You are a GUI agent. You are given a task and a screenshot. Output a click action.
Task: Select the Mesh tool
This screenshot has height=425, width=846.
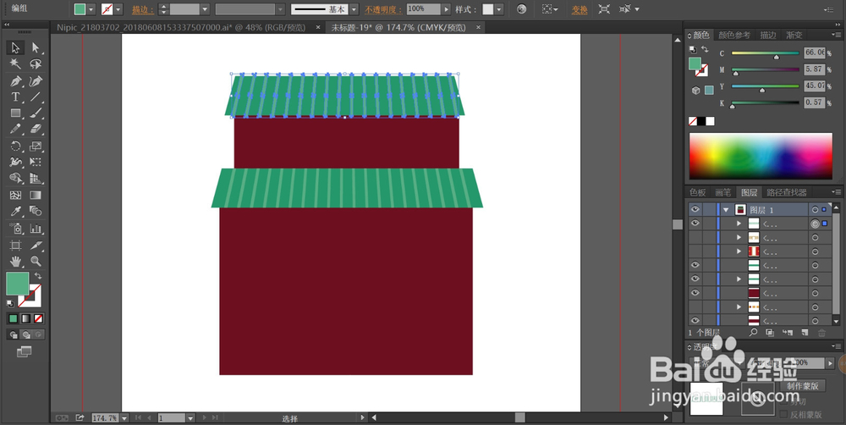coord(15,196)
